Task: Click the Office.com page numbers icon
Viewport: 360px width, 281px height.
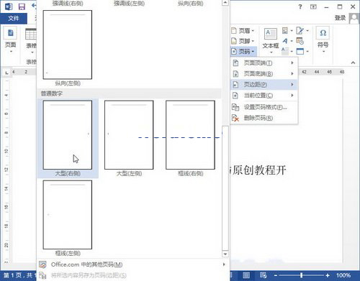Action: 42,264
